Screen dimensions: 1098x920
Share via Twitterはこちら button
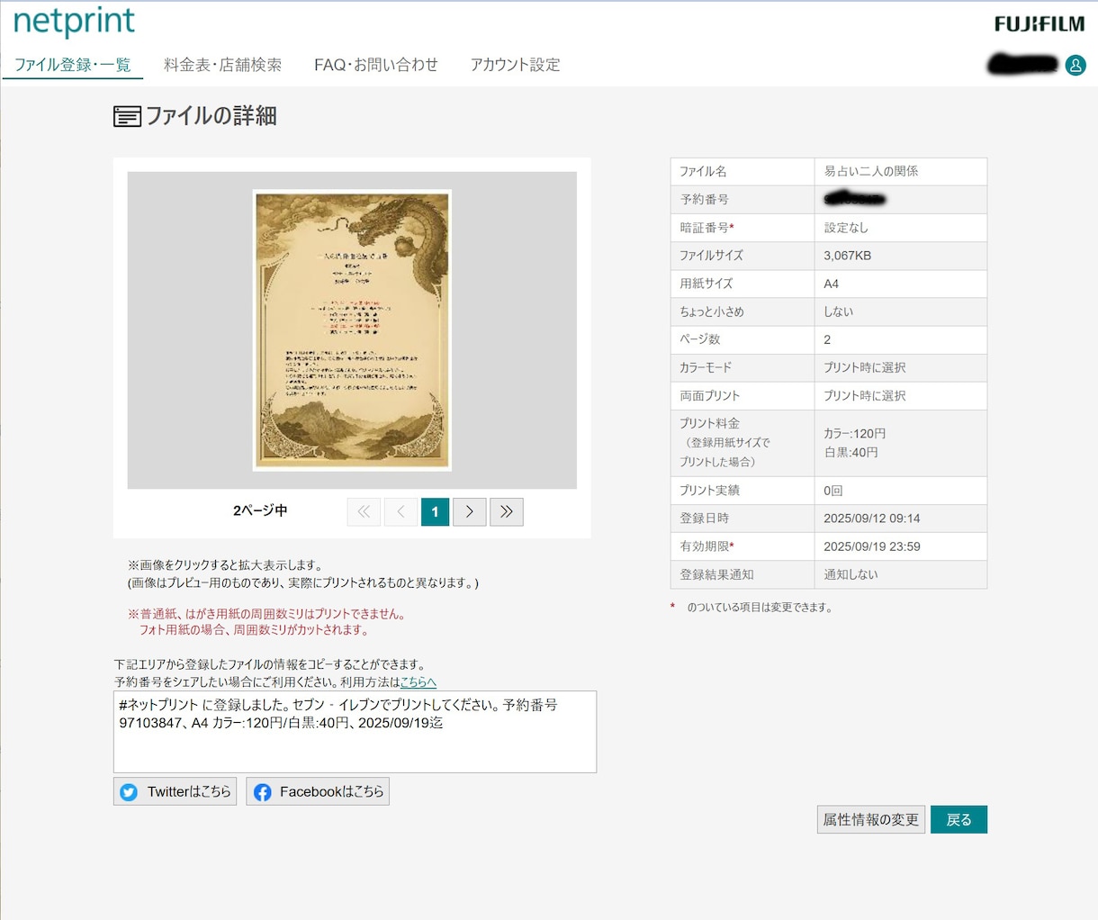pyautogui.click(x=175, y=791)
